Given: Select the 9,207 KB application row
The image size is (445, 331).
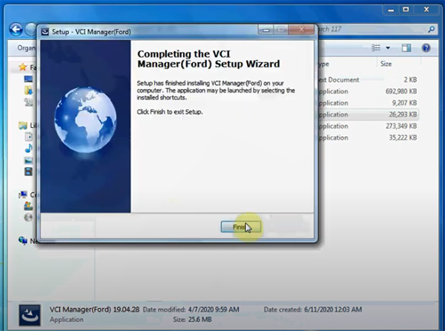Looking at the screenshot, I should point(368,103).
